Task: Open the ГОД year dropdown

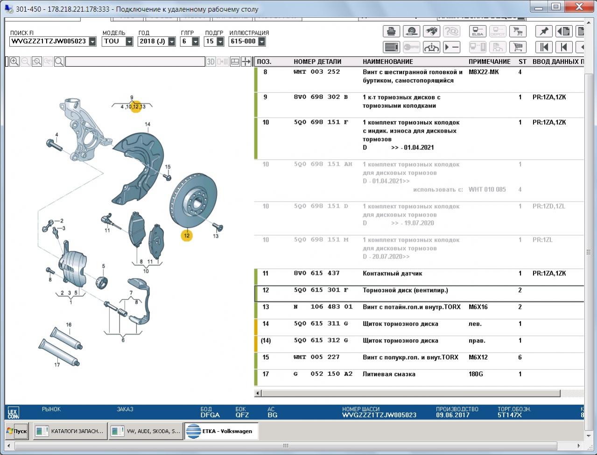Action: 172,42
